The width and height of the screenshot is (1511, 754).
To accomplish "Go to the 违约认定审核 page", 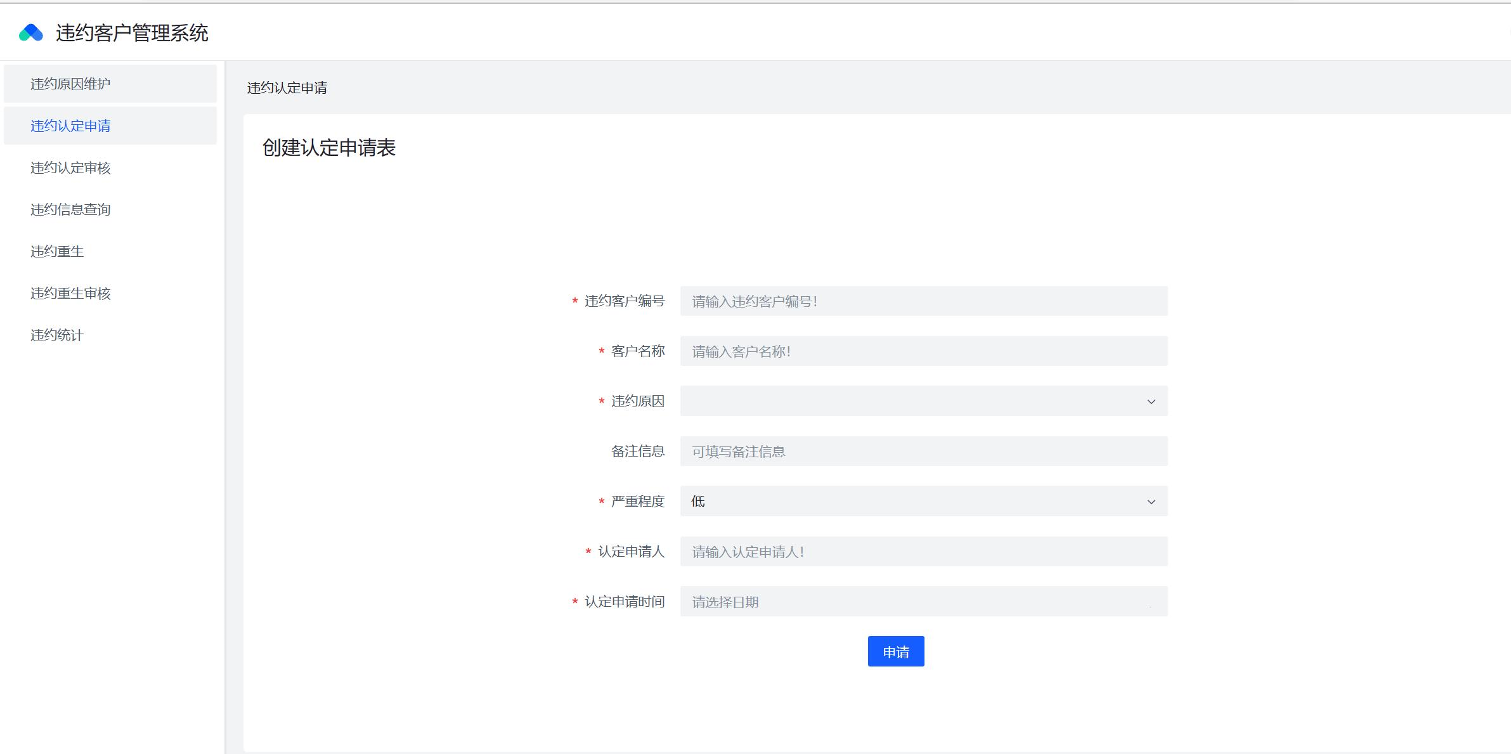I will pyautogui.click(x=70, y=167).
